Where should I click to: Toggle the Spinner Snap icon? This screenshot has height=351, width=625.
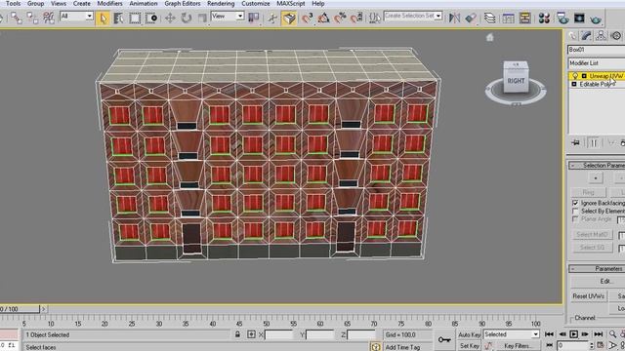click(356, 18)
